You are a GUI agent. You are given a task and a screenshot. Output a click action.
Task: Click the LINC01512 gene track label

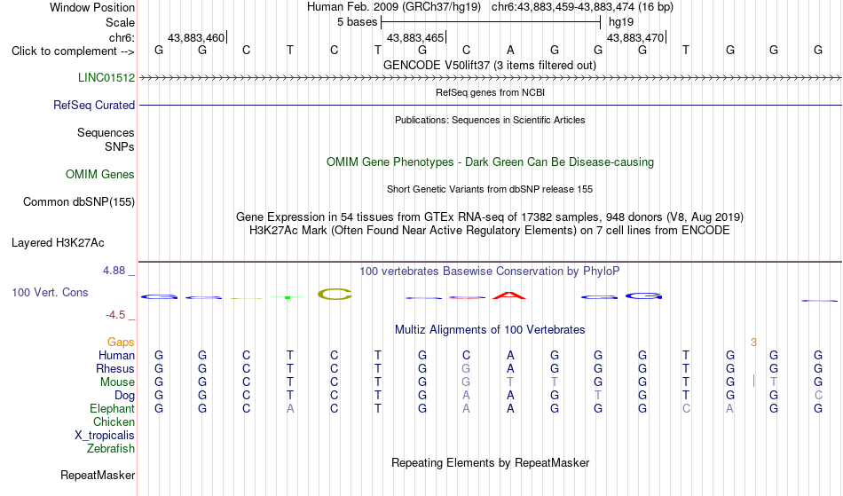106,77
